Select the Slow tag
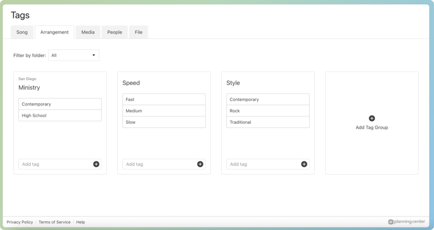 click(x=164, y=122)
